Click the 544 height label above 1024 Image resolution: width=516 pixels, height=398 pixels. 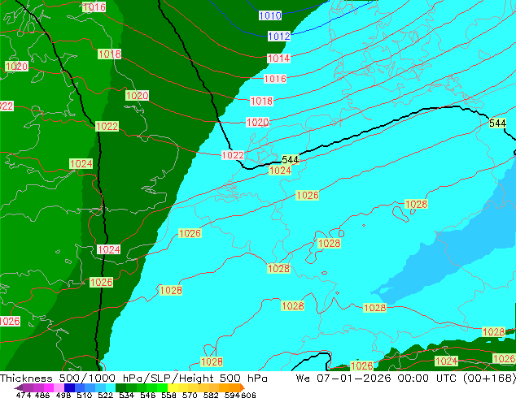coord(291,159)
